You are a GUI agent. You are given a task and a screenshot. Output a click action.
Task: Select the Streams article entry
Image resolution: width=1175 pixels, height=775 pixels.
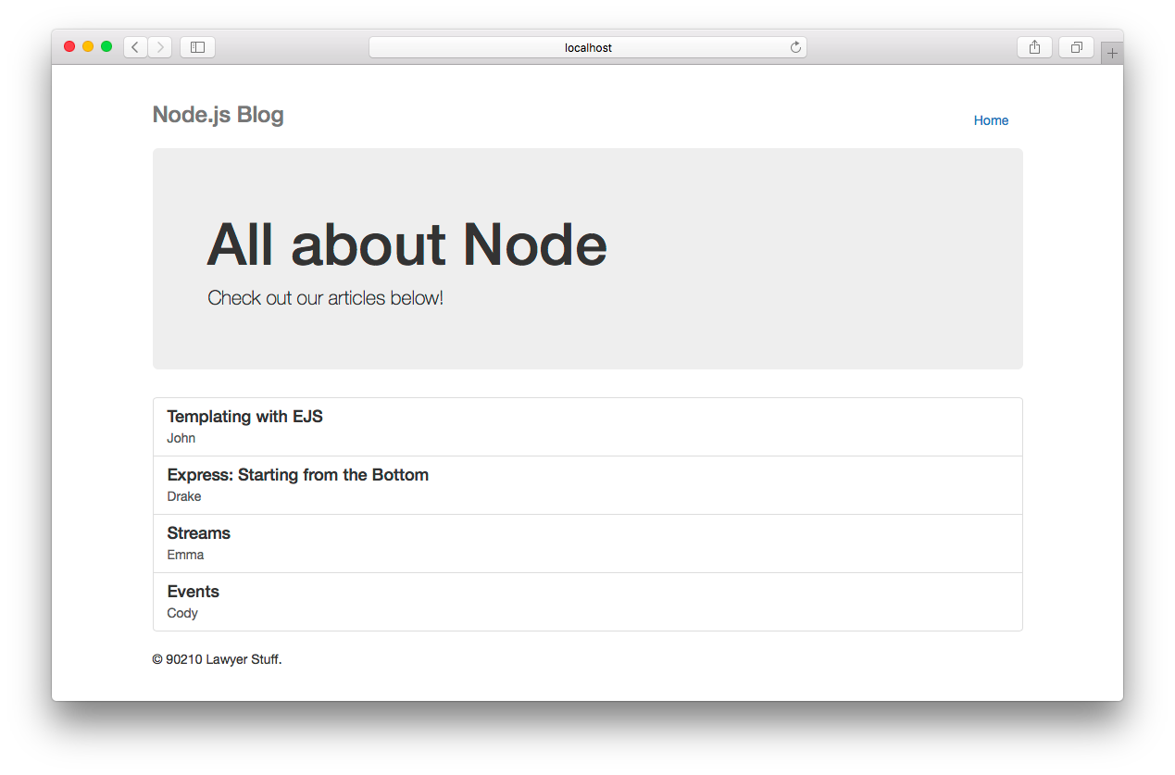(x=588, y=544)
